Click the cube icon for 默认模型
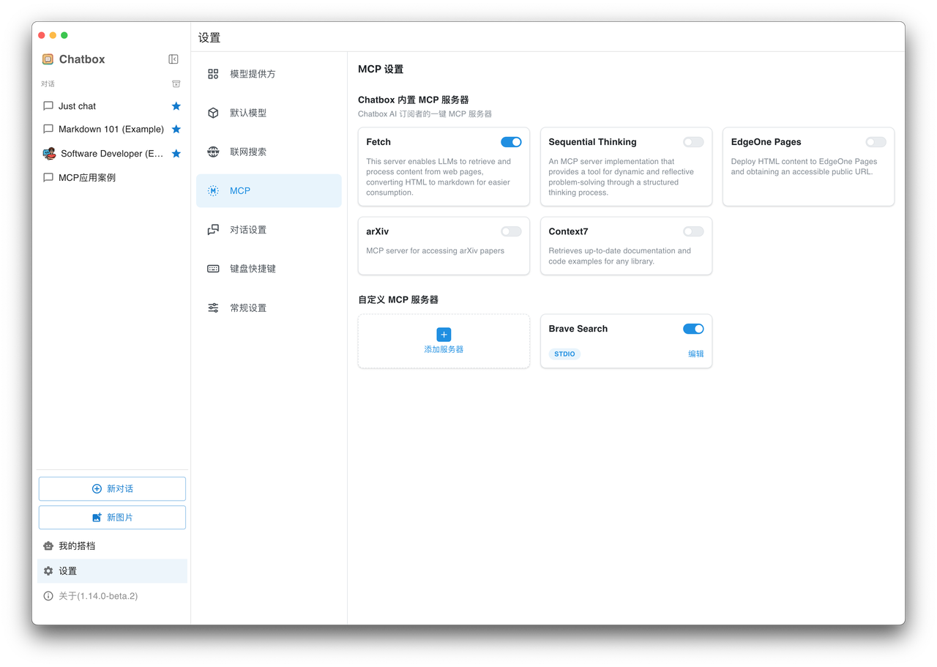The height and width of the screenshot is (667, 937). pos(213,113)
